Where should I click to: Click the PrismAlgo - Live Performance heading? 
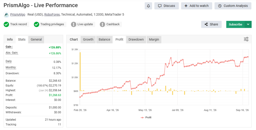[x=41, y=5]
